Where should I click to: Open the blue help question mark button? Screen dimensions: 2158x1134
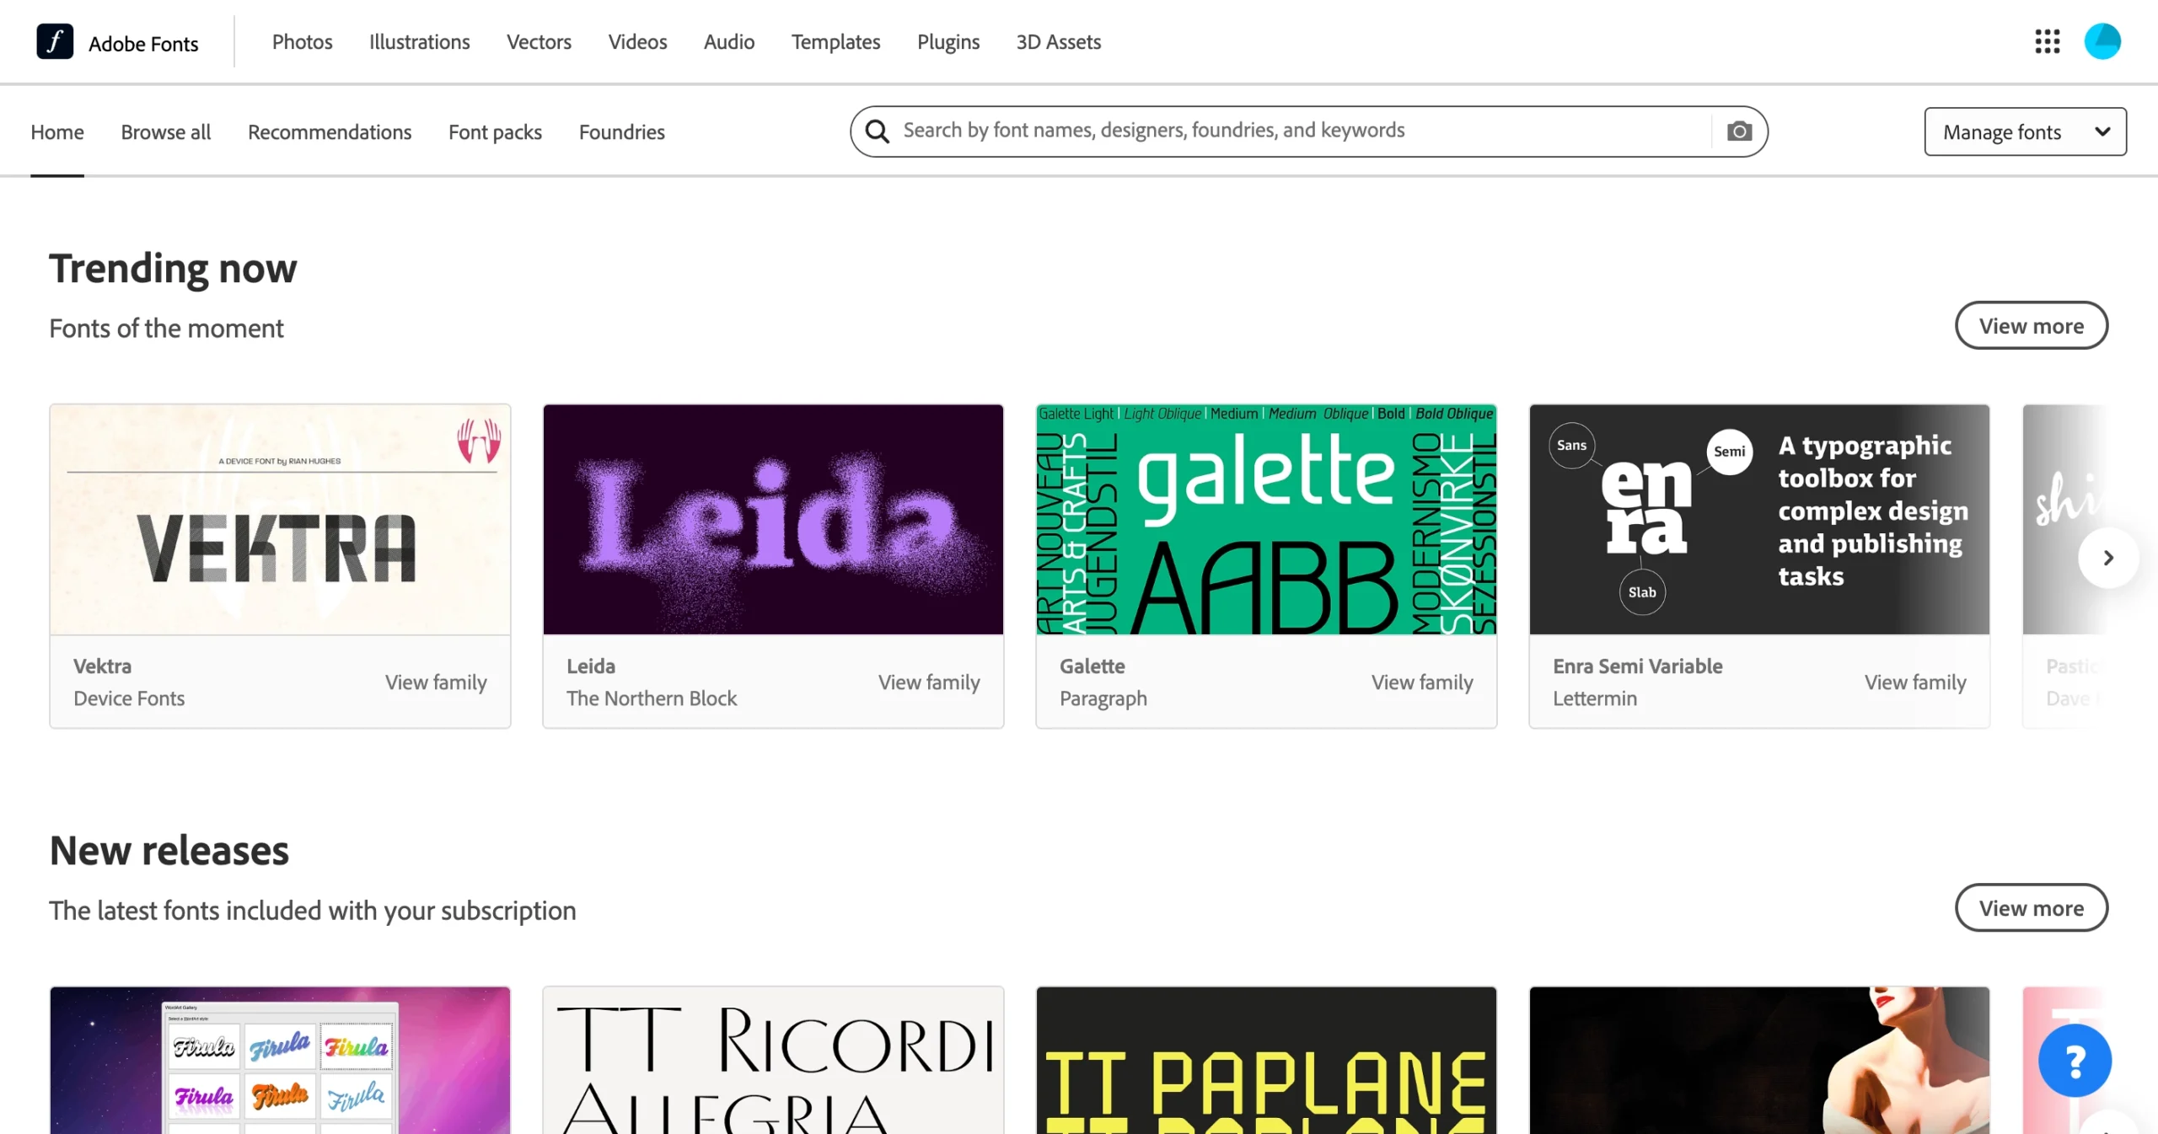(2075, 1061)
